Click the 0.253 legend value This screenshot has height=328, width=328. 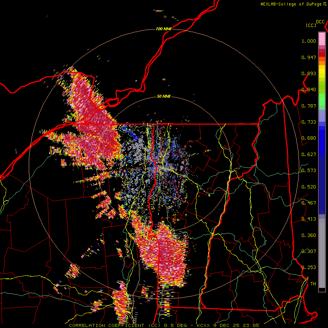pyautogui.click(x=309, y=268)
